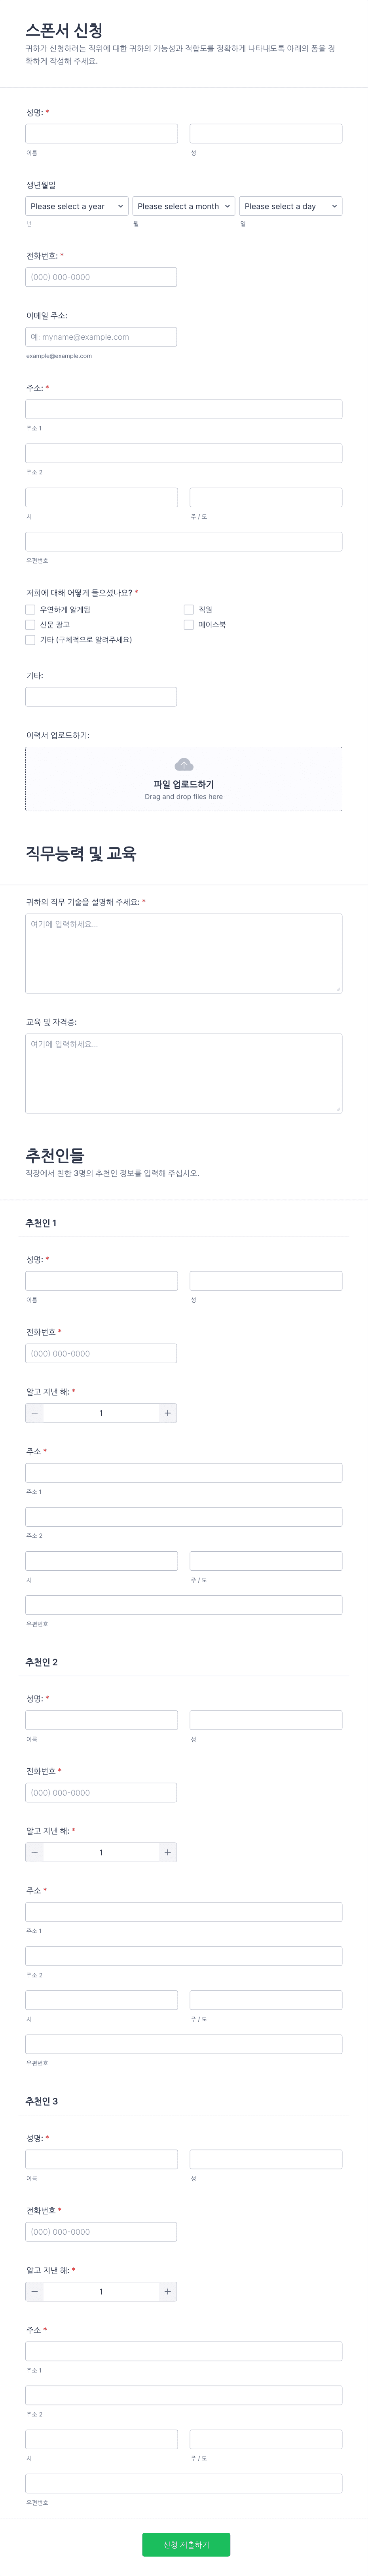
Task: Click minus icon for 추천인 3 years known
Action: [x=35, y=2291]
